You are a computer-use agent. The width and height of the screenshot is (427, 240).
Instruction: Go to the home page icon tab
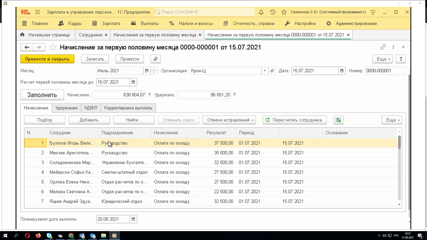tap(22, 35)
